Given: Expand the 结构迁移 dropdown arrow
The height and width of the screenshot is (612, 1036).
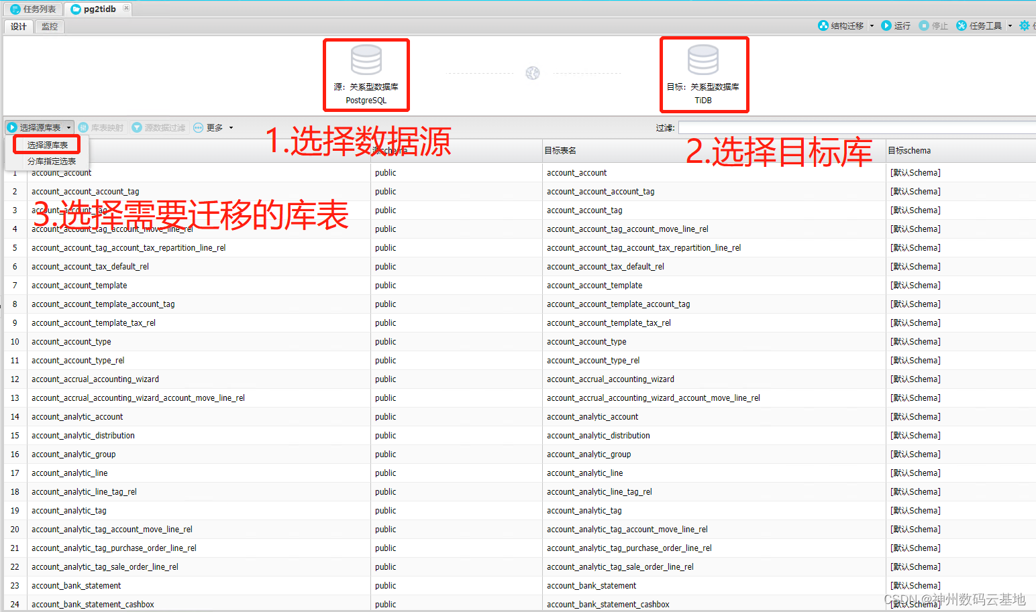Looking at the screenshot, I should 872,25.
